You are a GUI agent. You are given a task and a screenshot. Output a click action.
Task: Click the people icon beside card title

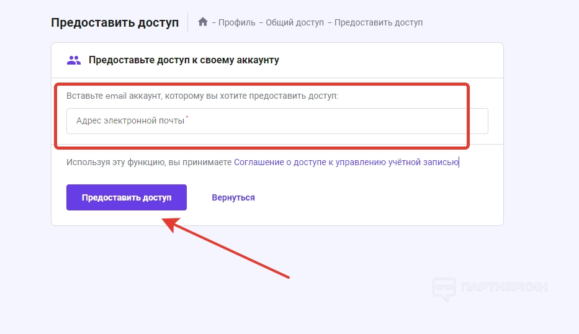[73, 60]
